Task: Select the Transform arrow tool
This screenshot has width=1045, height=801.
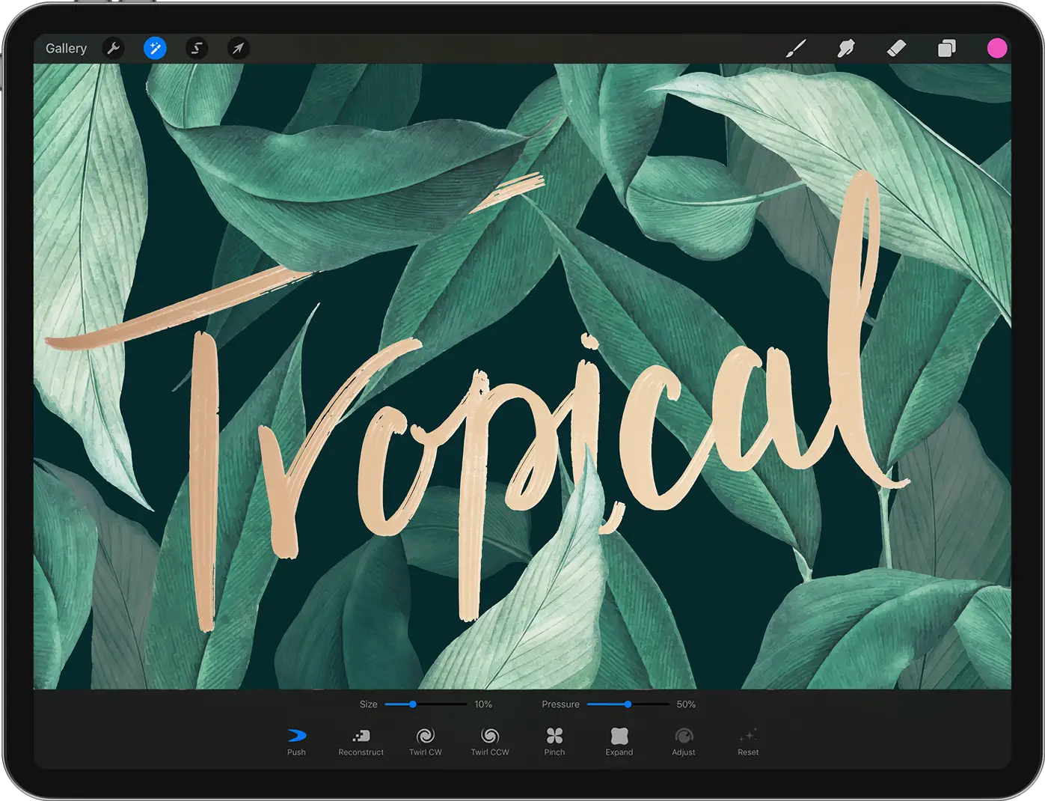Action: (x=238, y=48)
